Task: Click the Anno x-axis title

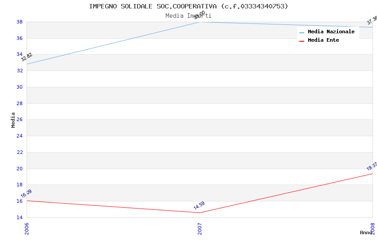Action: tap(366, 232)
